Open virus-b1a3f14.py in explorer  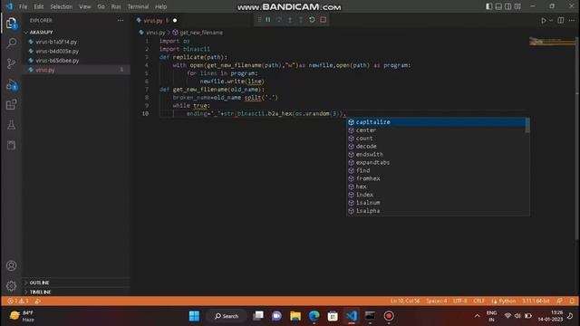(56, 42)
